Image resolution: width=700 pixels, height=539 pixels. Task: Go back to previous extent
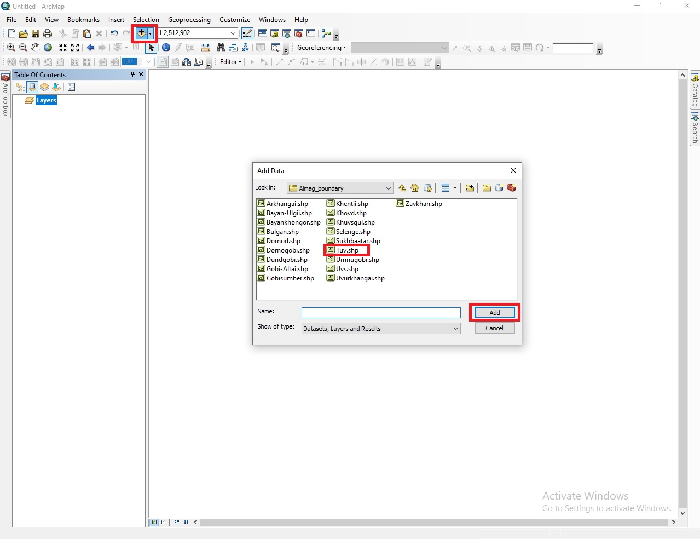point(90,48)
